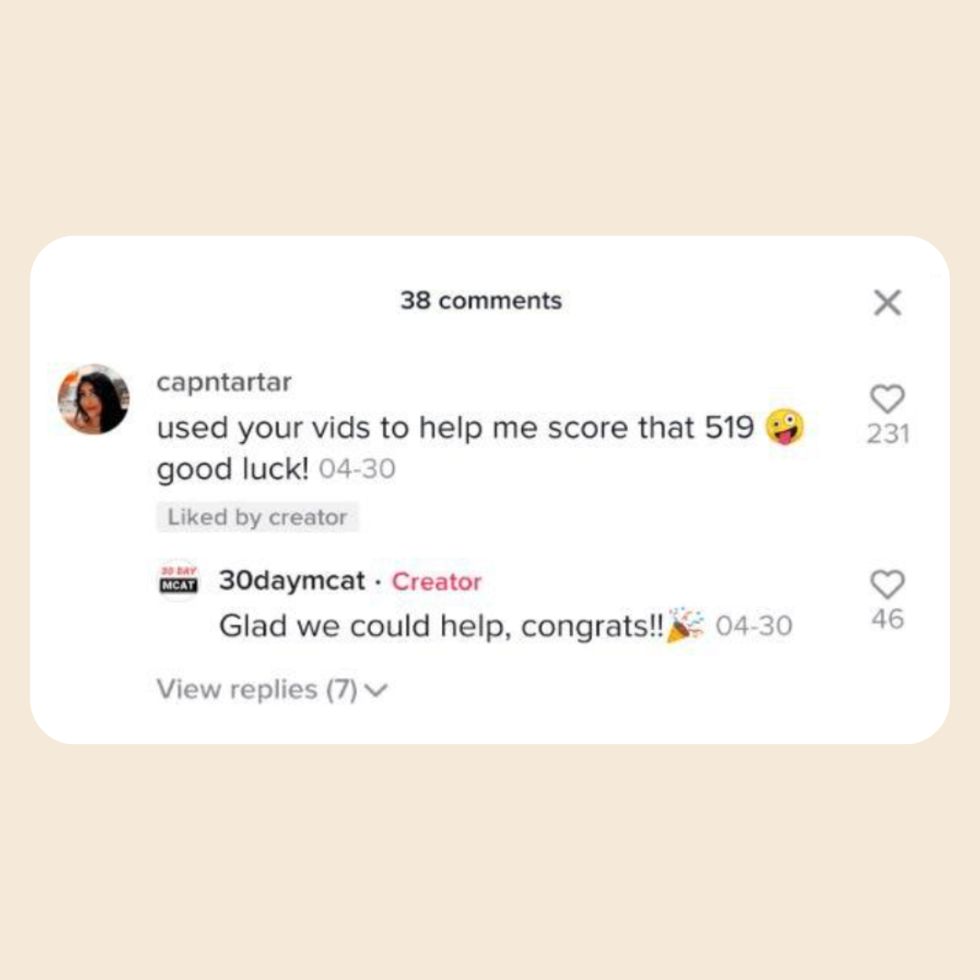This screenshot has width=980, height=980.
Task: Open the 30daymcat username link
Action: 291,581
